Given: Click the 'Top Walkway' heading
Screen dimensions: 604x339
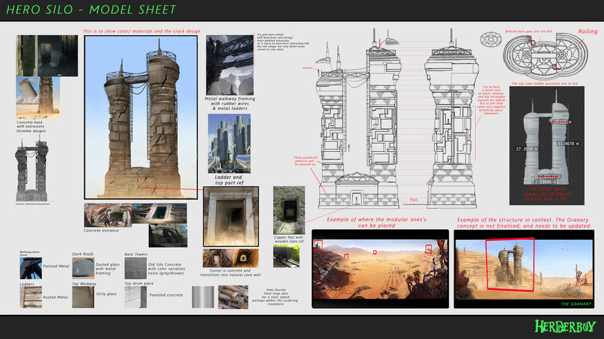Looking at the screenshot, I should click(84, 284).
